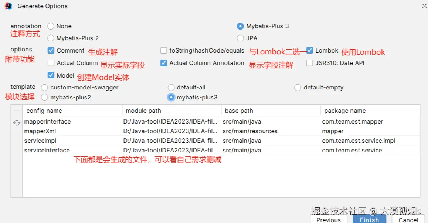This screenshot has width=428, height=223.
Task: Uncheck the Lombok option
Action: [309, 50]
